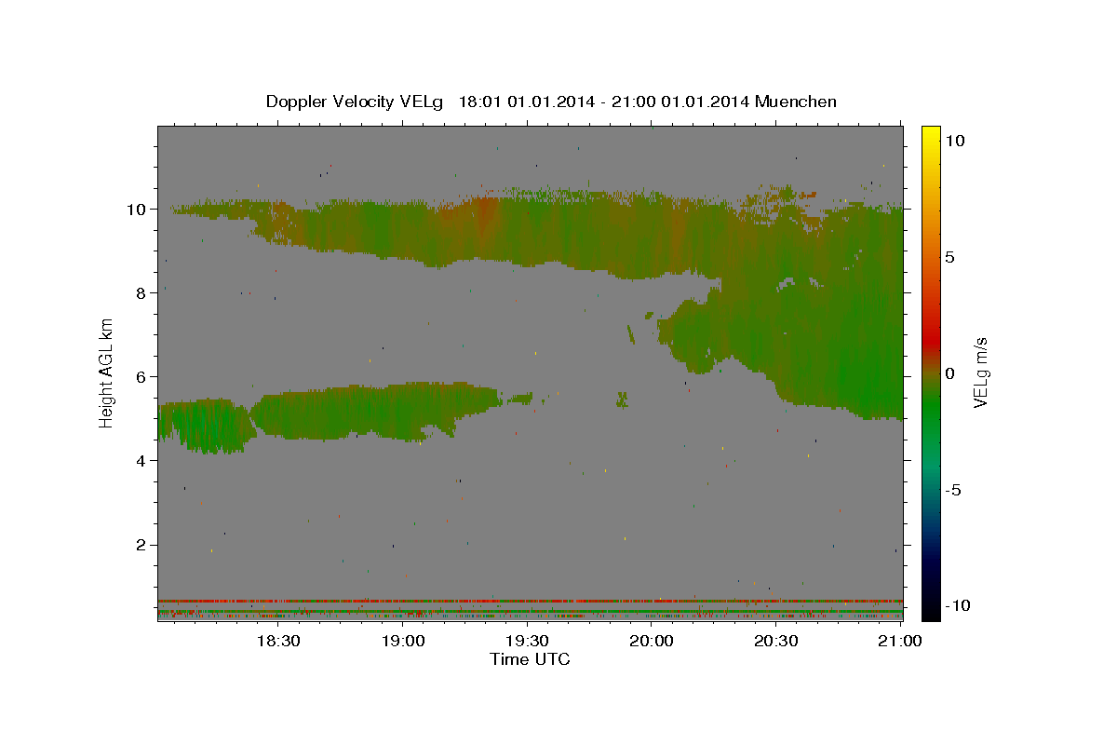Click the colorbar value 0
This screenshot has height=745, width=1117.
point(950,373)
